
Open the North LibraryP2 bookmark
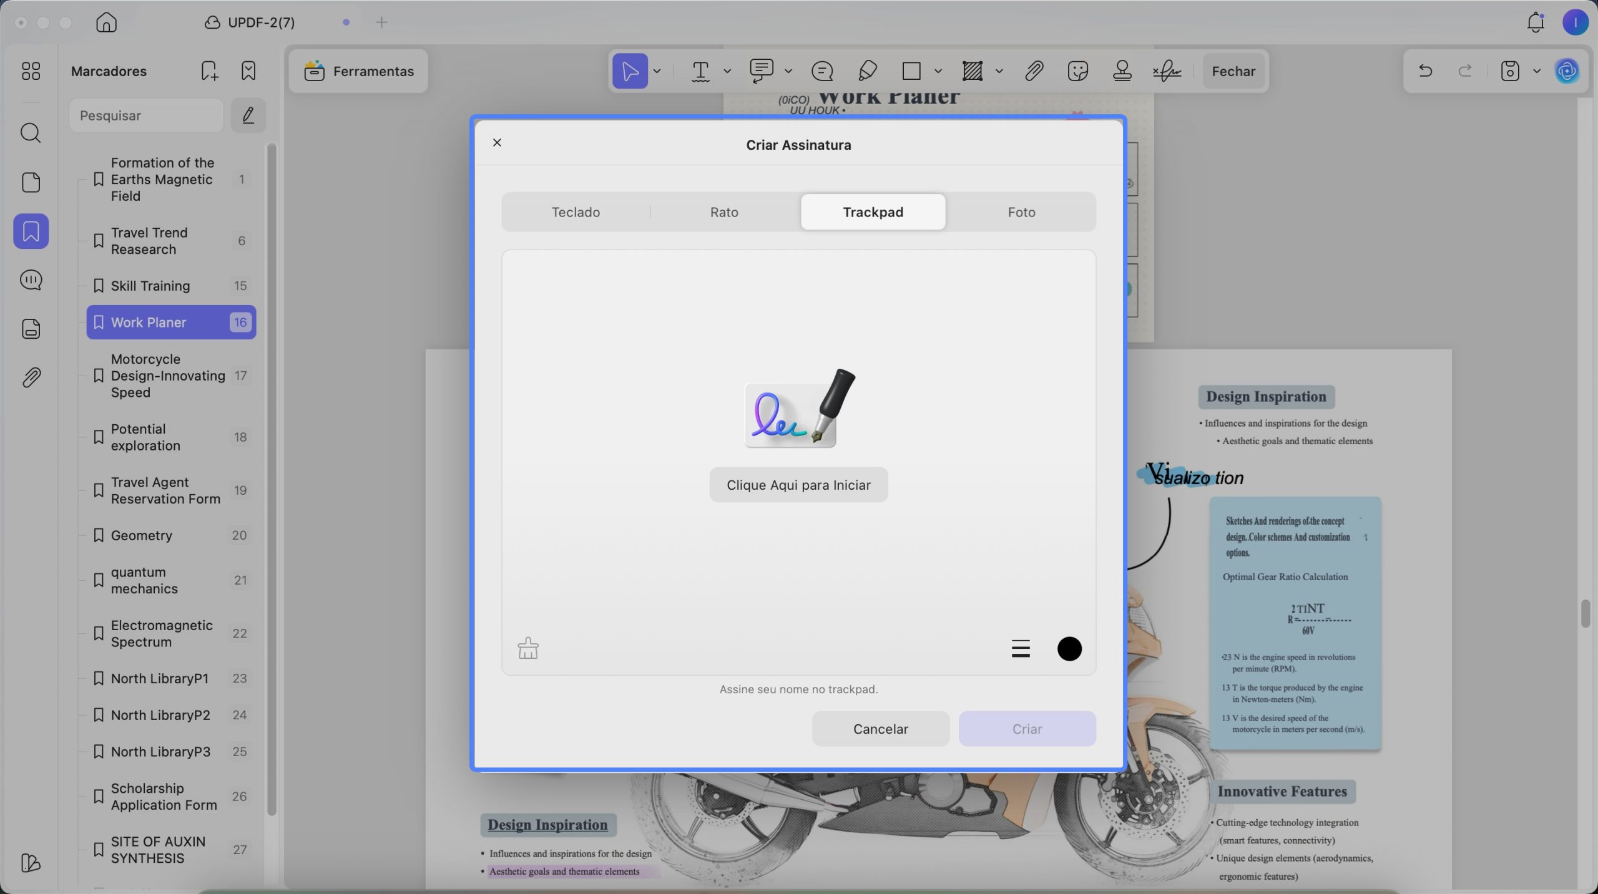pos(171,715)
